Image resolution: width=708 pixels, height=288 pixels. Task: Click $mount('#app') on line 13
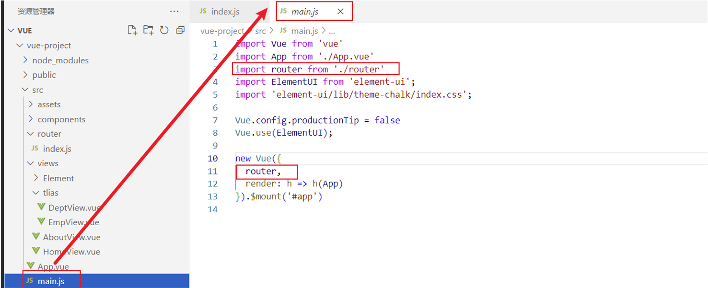[287, 196]
